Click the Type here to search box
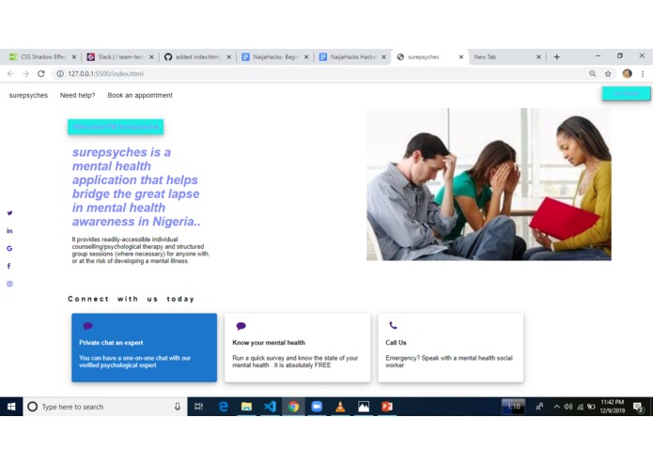 pos(104,407)
